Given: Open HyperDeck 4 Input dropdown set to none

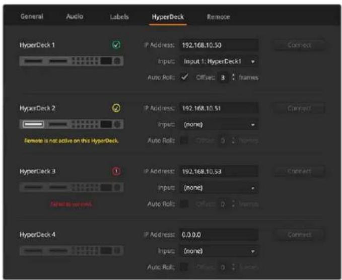Looking at the screenshot, I should click(x=219, y=251).
